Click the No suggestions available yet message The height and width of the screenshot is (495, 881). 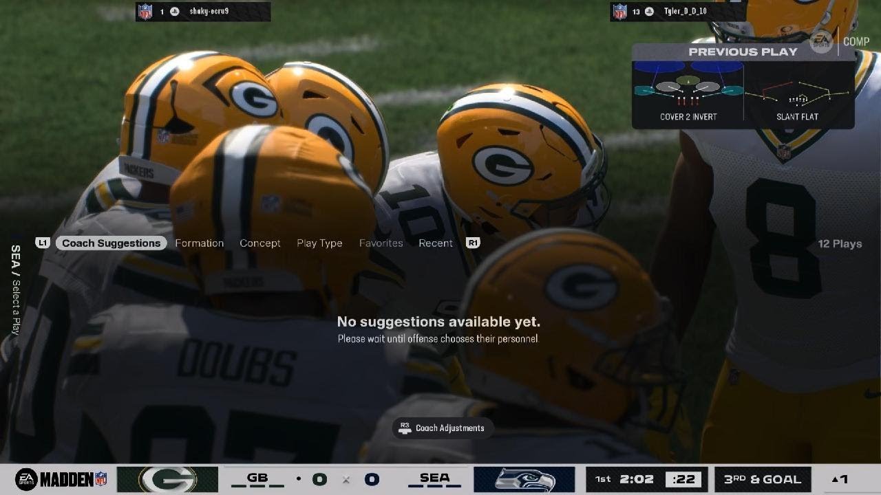tap(438, 322)
